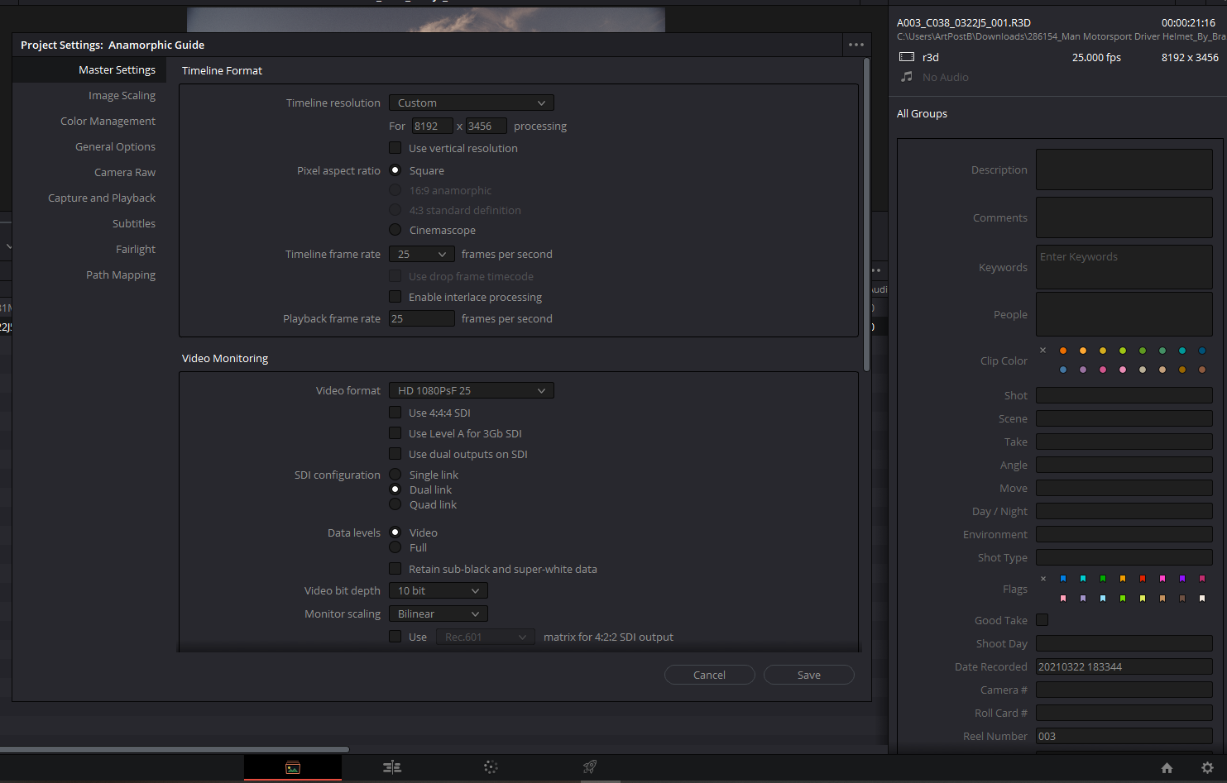Enable Use vertical resolution
Viewport: 1227px width, 783px height.
click(395, 148)
